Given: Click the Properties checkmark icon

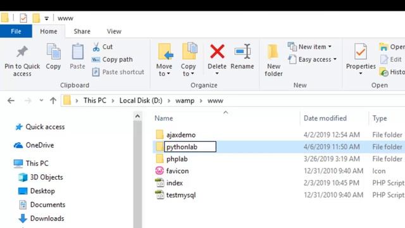Looking at the screenshot, I should [361, 51].
